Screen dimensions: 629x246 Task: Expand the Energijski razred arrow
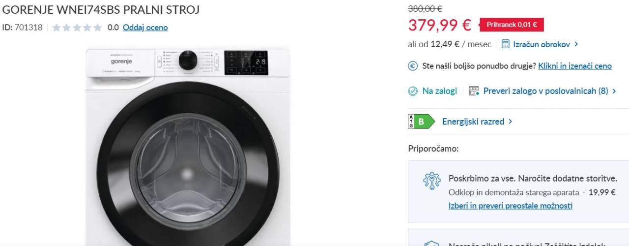click(x=511, y=122)
